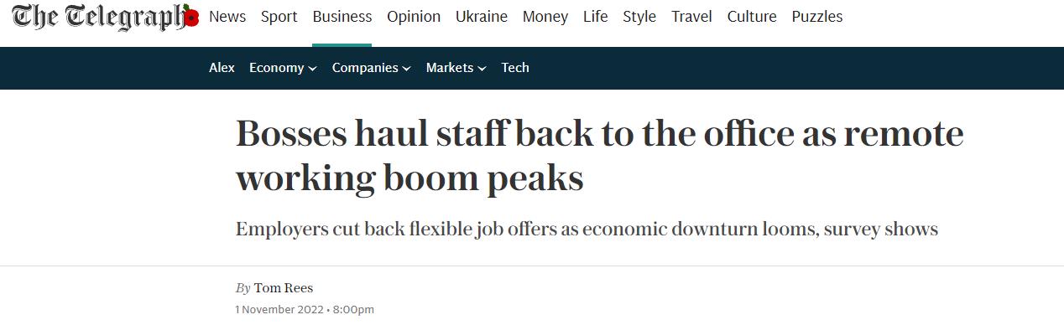1064x325 pixels.
Task: Navigate to the Culture section
Action: (x=752, y=17)
